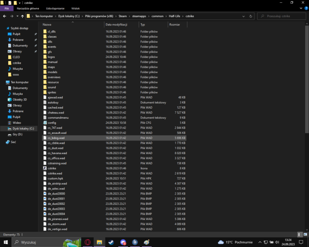Image resolution: width=309 pixels, height=247 pixels.
Task: Launch the paint palette app on the taskbar
Action: pyautogui.click(x=147, y=242)
